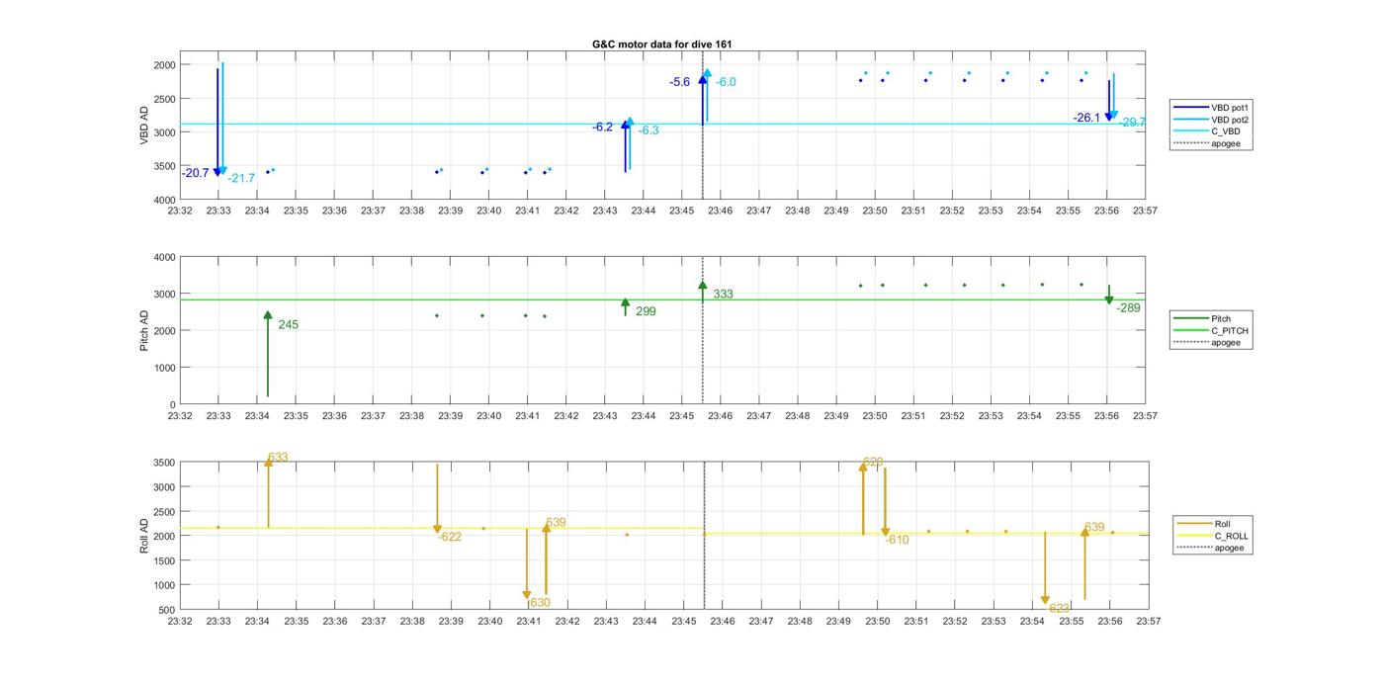This screenshot has width=1384, height=685.
Task: Click the dotted apogee line in the Pitch plot
Action: (x=703, y=330)
